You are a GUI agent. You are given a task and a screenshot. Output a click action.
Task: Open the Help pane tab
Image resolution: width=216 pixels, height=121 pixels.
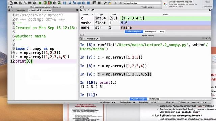click(162, 32)
